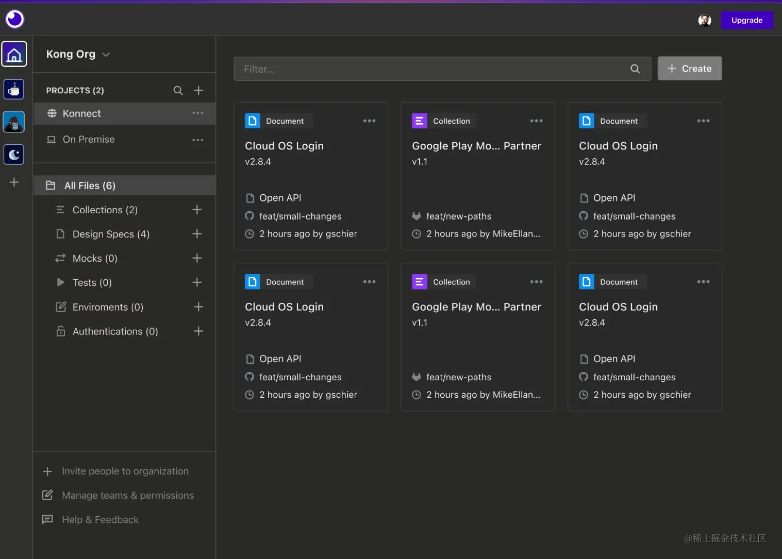
Task: Add a new authentication via plus
Action: [198, 331]
